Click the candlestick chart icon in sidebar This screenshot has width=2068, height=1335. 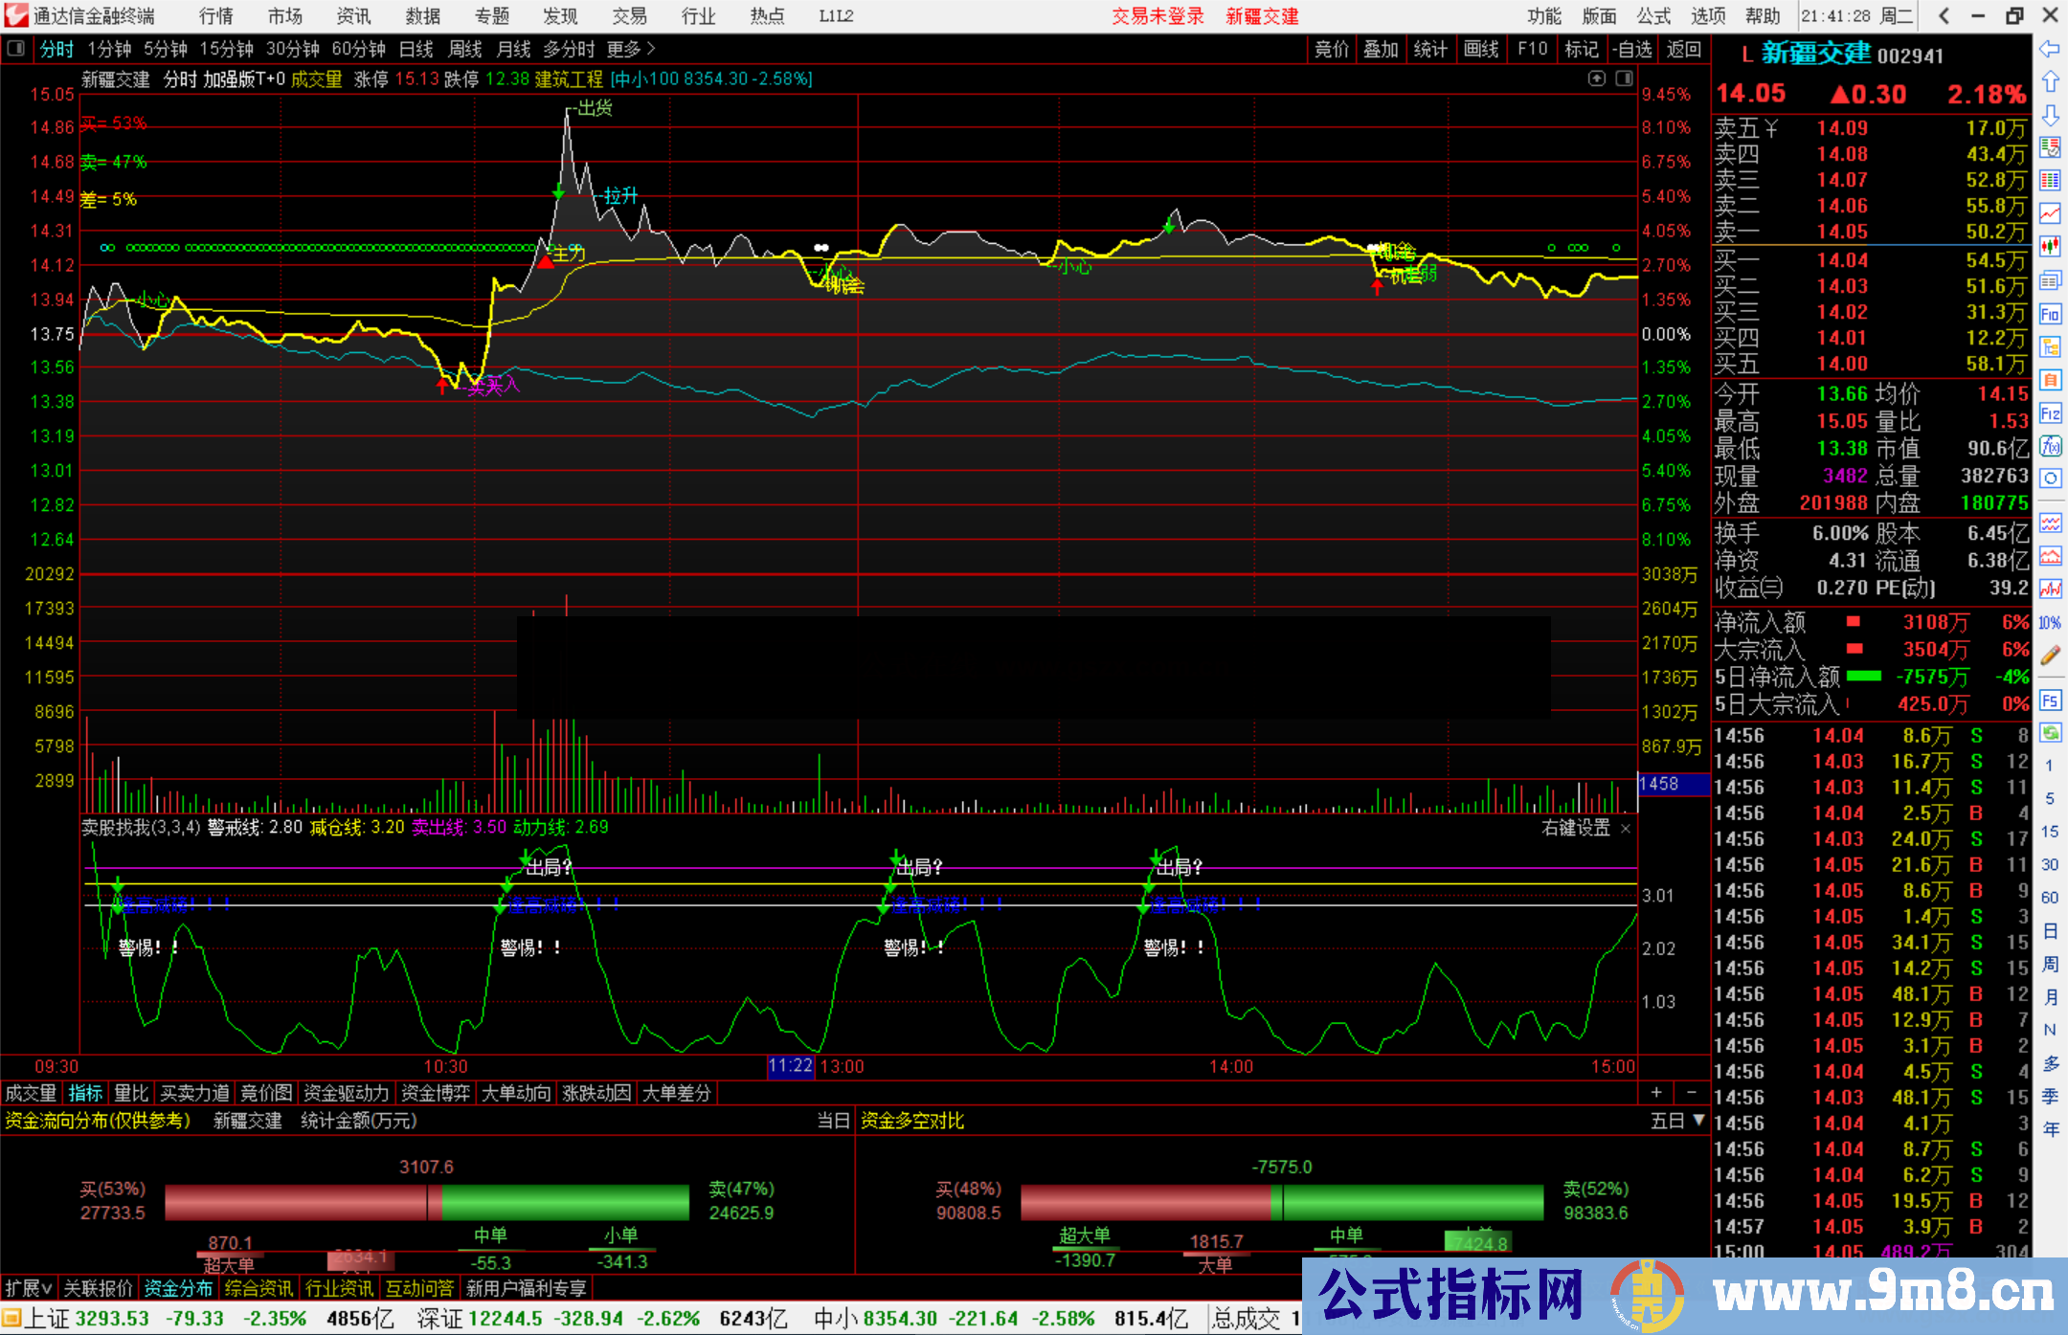coord(2050,246)
